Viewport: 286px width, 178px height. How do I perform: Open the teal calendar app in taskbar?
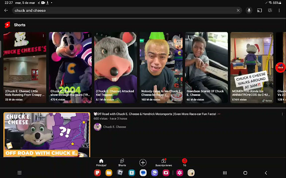(132, 173)
